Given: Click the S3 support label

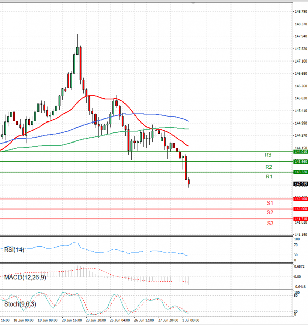Looking at the screenshot, I should [270, 223].
